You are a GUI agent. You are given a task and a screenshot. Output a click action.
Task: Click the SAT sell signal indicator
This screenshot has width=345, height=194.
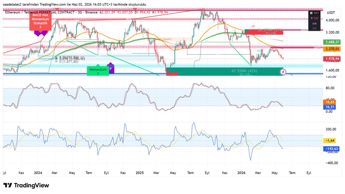tap(315, 18)
